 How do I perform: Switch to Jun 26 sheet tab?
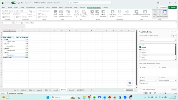tap(56, 90)
